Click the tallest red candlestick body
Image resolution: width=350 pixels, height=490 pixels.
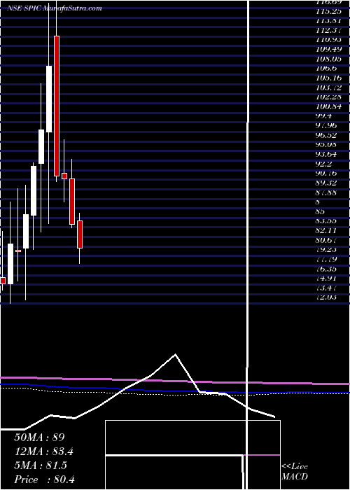57,106
